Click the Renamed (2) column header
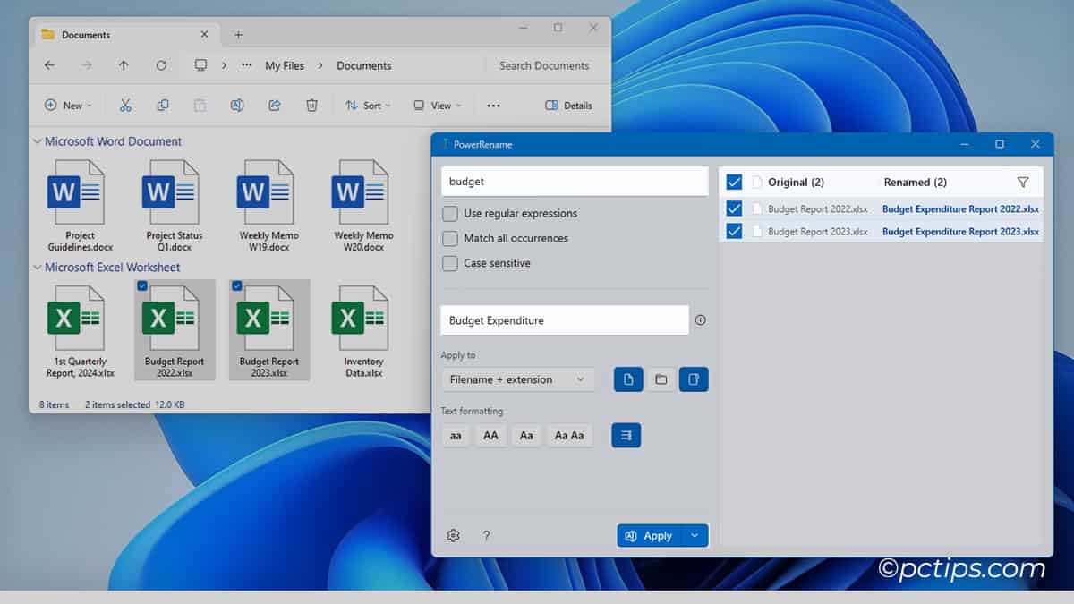This screenshot has height=604, width=1074. coord(915,182)
